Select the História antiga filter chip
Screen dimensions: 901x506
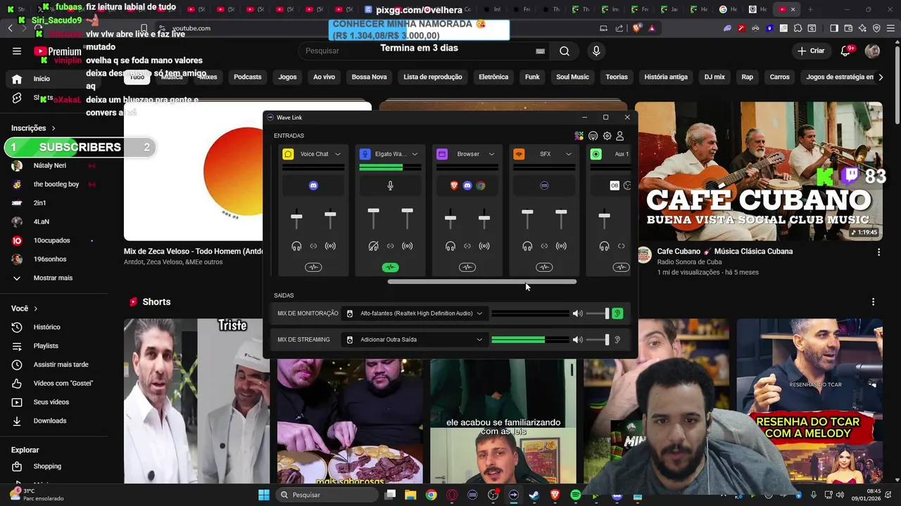pos(666,77)
